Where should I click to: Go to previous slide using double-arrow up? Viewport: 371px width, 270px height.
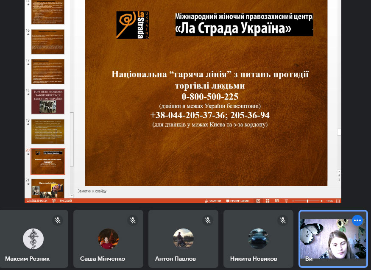339,175
